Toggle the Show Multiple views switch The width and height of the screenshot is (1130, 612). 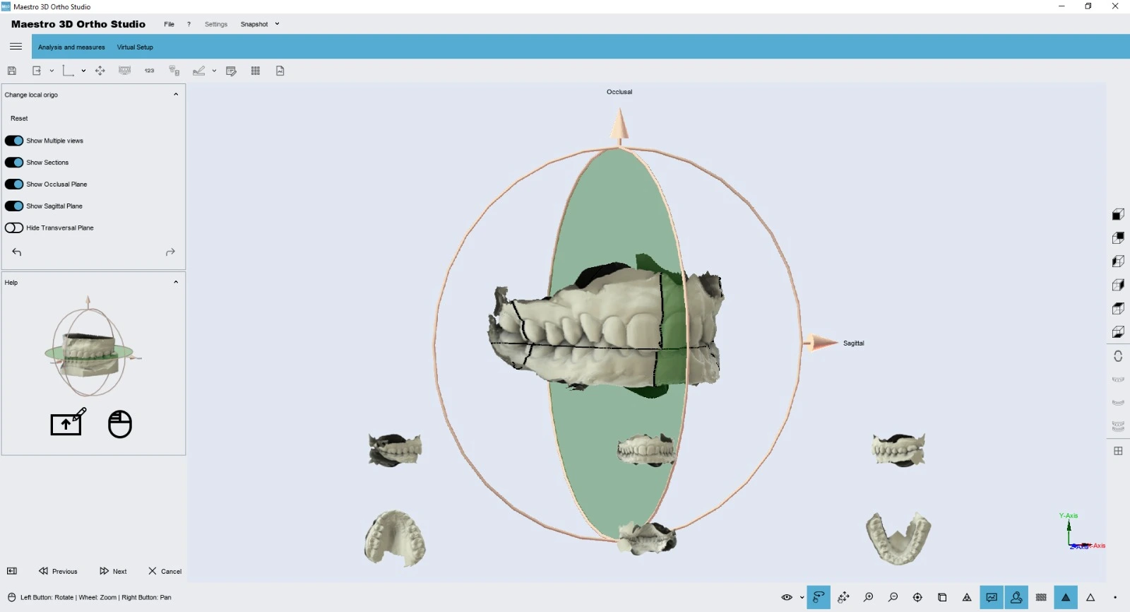point(14,141)
